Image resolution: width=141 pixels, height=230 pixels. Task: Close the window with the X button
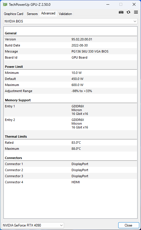pyautogui.click(x=134, y=4)
